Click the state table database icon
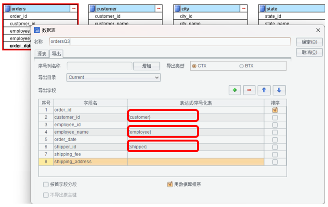Viewport: 328px width, 207px height. click(x=262, y=9)
